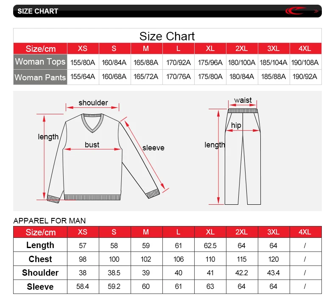Click the 'shoulder' label above the sweater
This screenshot has height=305, width=335.
(93, 103)
